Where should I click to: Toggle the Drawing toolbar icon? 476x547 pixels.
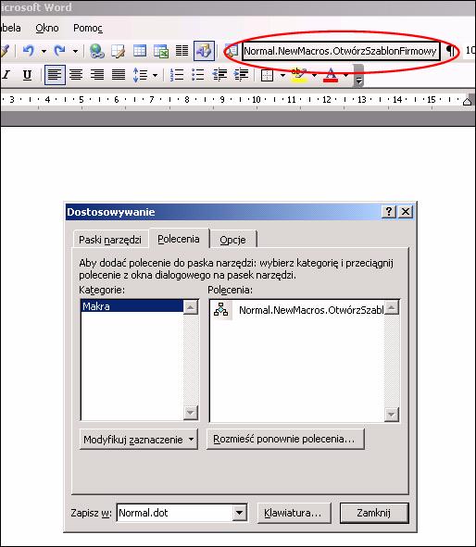point(204,51)
